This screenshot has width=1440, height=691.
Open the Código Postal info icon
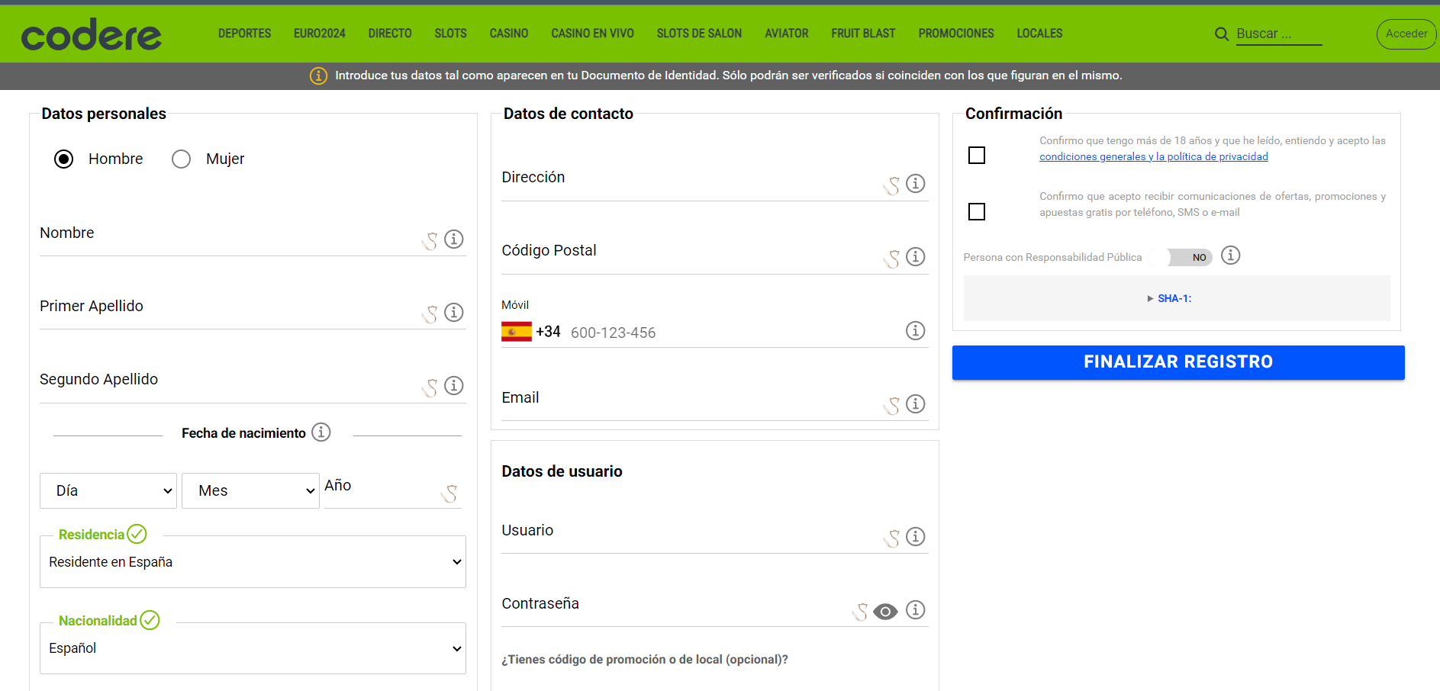(x=916, y=257)
